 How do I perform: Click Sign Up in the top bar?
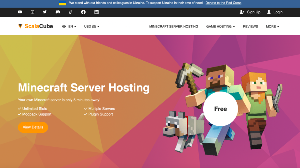pos(250,12)
